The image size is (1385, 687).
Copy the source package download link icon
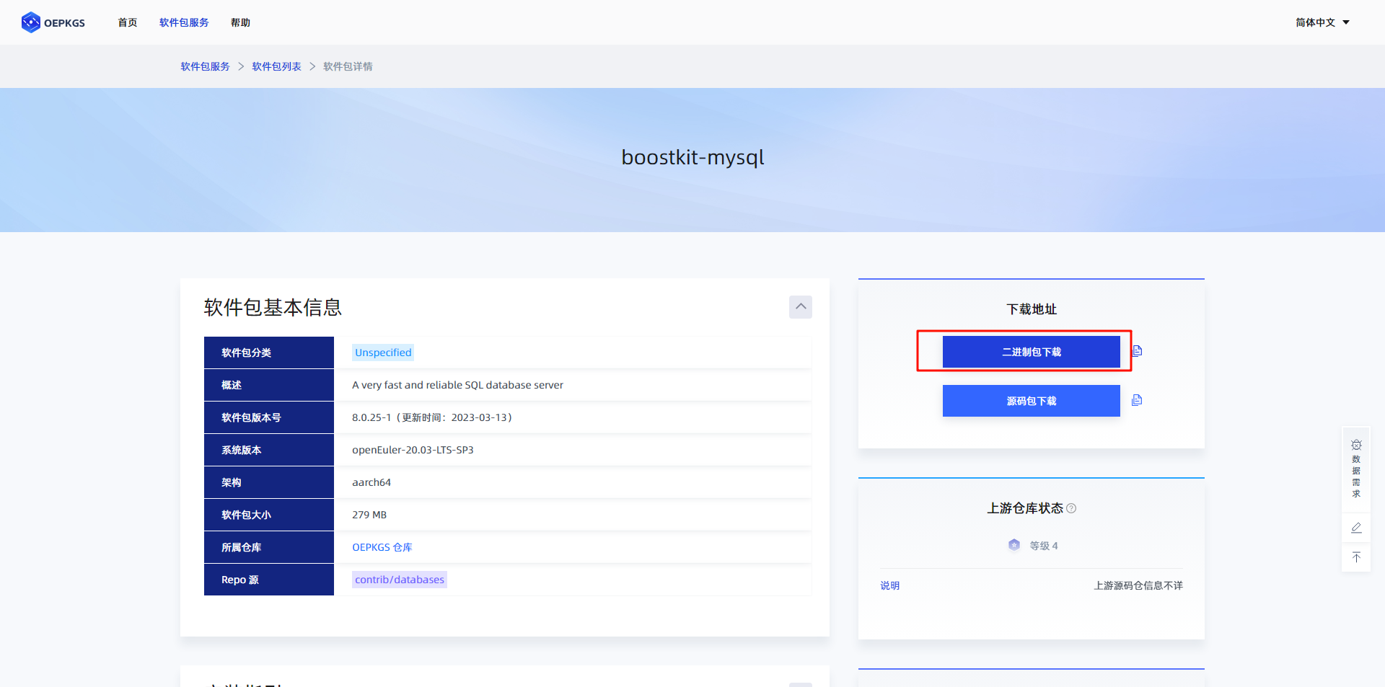(x=1137, y=400)
